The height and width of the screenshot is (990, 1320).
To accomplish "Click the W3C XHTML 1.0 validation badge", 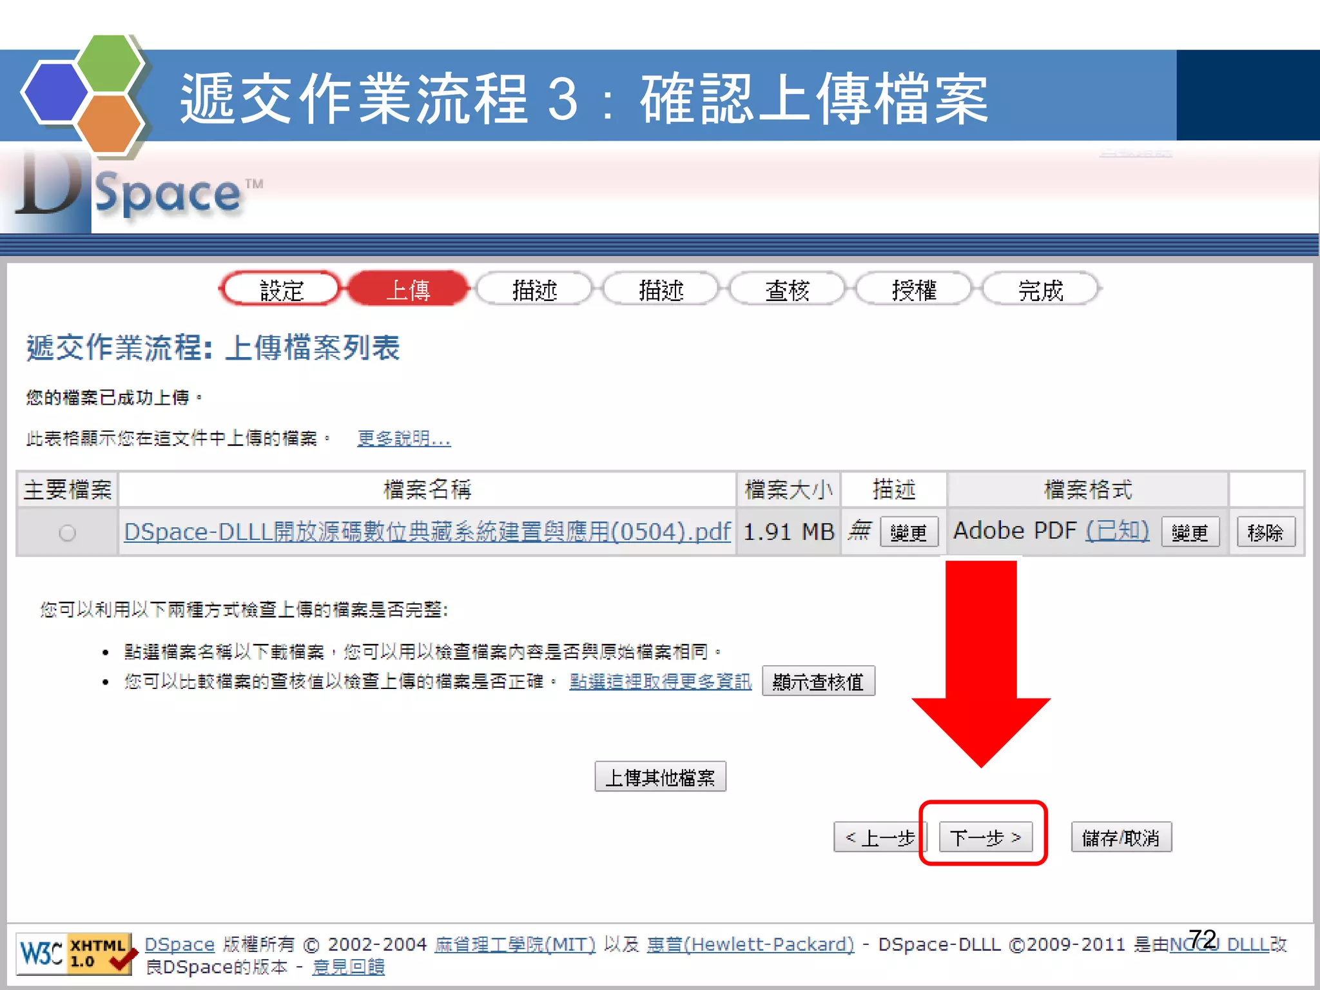I will click(x=75, y=953).
